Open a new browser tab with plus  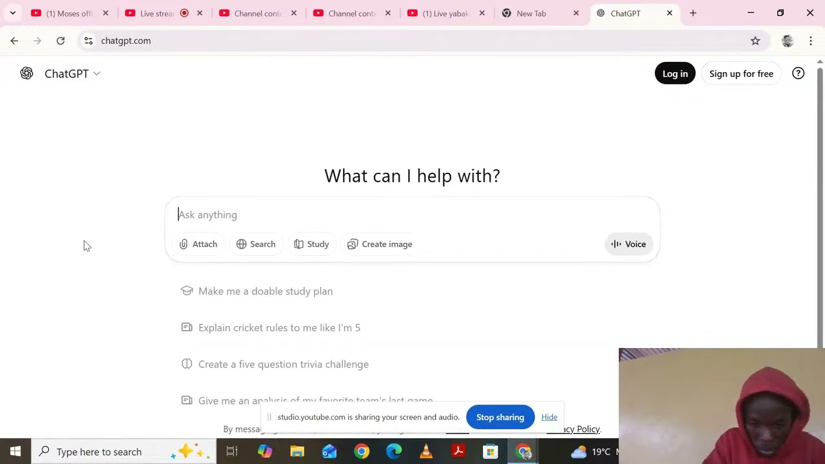[x=693, y=13]
